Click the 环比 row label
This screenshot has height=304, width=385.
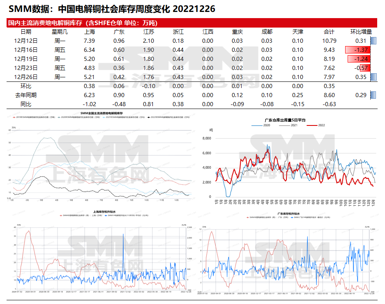tap(26, 86)
